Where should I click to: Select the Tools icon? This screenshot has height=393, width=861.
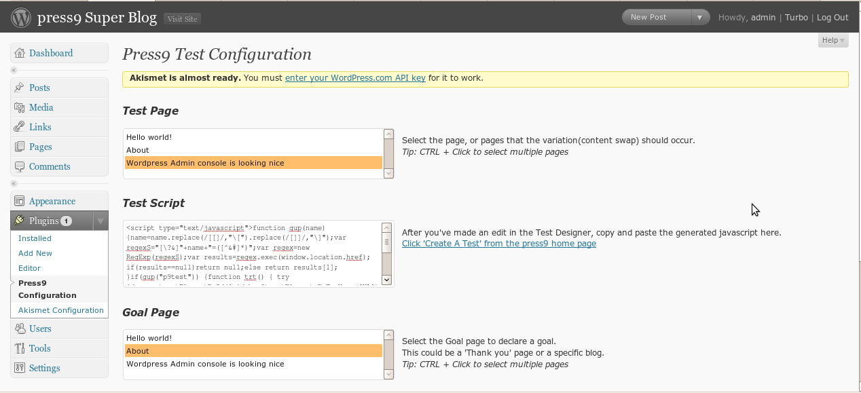[20, 348]
